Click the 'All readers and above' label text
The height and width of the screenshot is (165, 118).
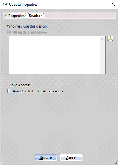(x=30, y=32)
